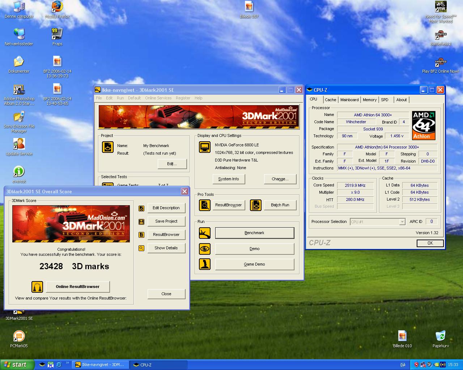This screenshot has width=463, height=370.
Task: Click Internet Explorer quick launch icon
Action: point(59,365)
